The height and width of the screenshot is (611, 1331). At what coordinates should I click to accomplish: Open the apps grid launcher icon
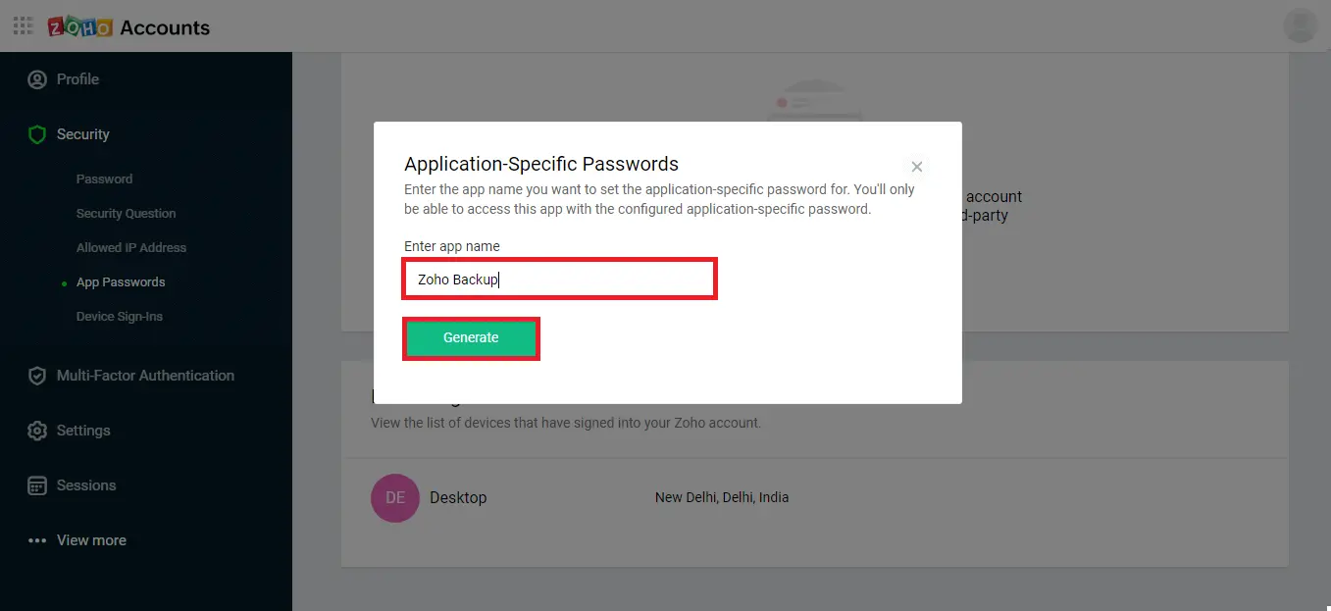coord(23,25)
